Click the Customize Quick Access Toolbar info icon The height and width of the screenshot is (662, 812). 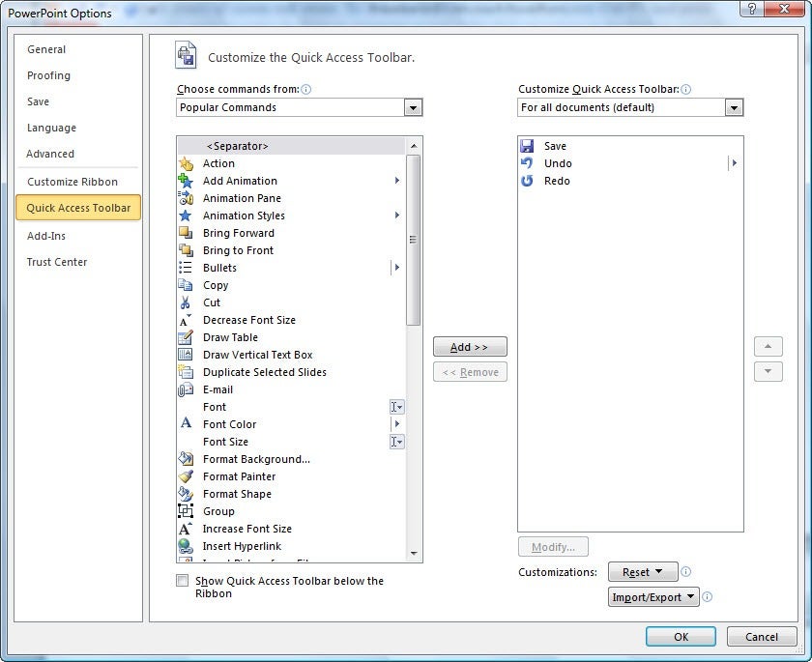(x=685, y=90)
